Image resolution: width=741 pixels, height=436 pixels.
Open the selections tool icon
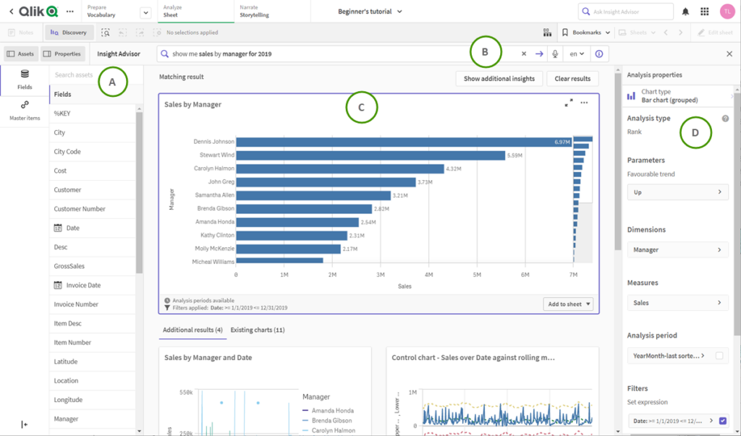(106, 33)
